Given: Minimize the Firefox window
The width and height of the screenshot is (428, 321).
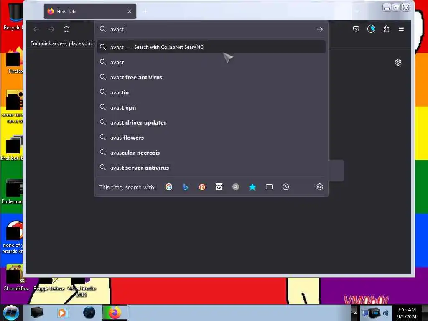Looking at the screenshot, I should (x=387, y=8).
